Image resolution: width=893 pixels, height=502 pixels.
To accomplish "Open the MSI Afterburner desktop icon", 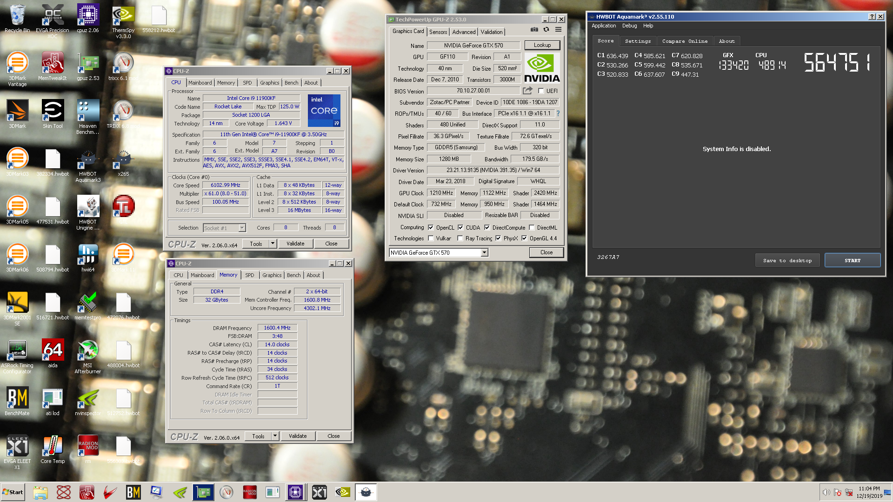I will (x=88, y=356).
